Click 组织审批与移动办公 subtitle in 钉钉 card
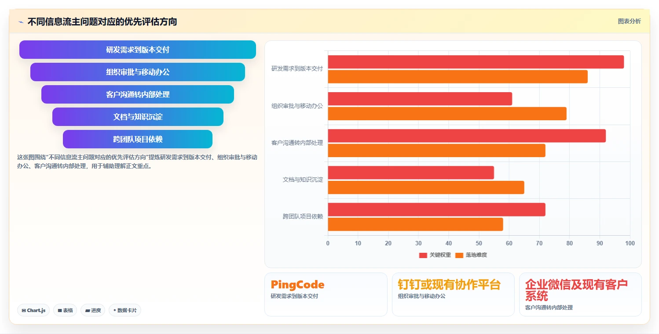This screenshot has height=334, width=659. 421,296
